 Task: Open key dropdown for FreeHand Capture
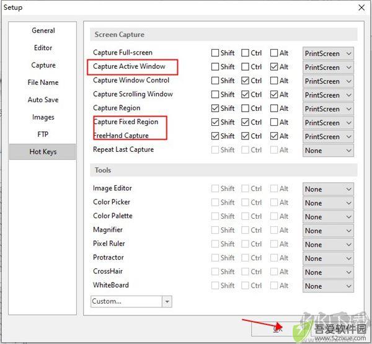coord(328,136)
